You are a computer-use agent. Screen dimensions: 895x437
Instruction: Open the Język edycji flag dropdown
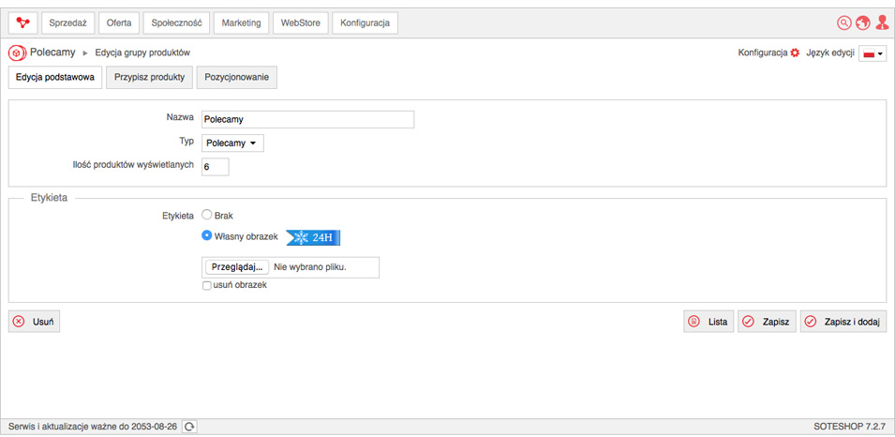(x=873, y=53)
